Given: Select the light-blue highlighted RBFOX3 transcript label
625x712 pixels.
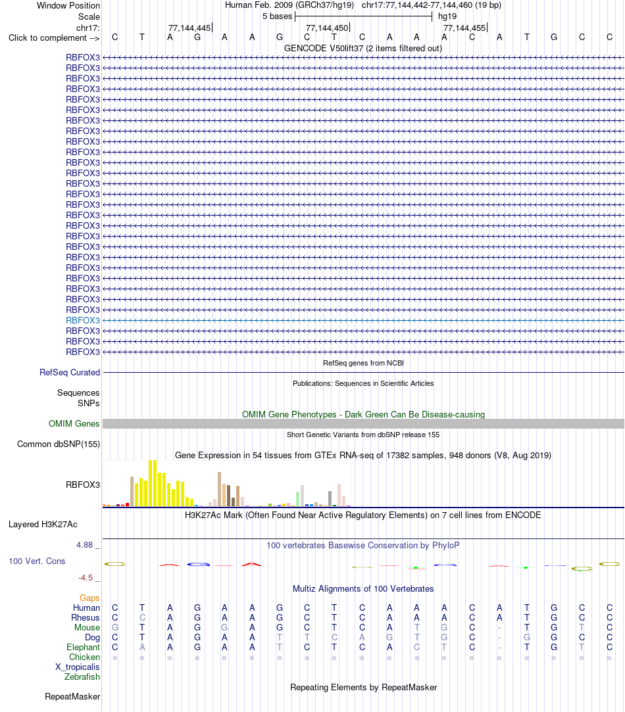Looking at the screenshot, I should (83, 320).
